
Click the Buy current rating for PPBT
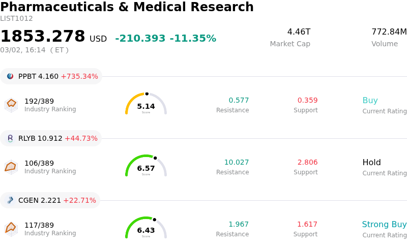(370, 100)
